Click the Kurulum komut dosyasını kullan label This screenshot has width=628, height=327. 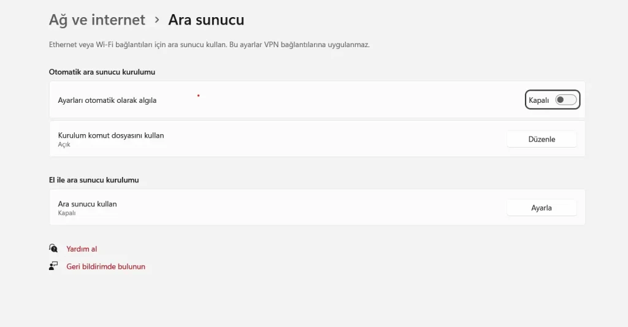point(111,135)
